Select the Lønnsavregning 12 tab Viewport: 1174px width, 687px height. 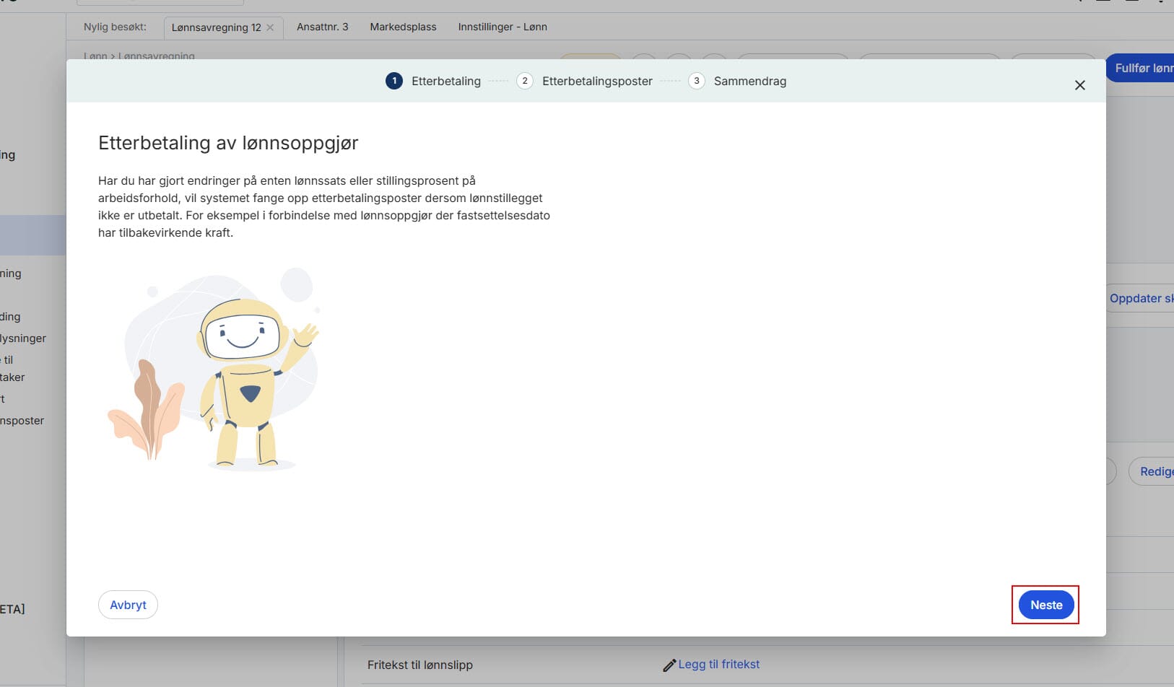(x=216, y=27)
